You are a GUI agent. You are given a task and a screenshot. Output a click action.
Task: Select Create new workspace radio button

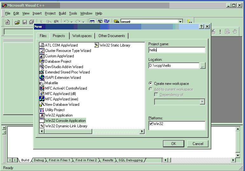click(x=151, y=84)
